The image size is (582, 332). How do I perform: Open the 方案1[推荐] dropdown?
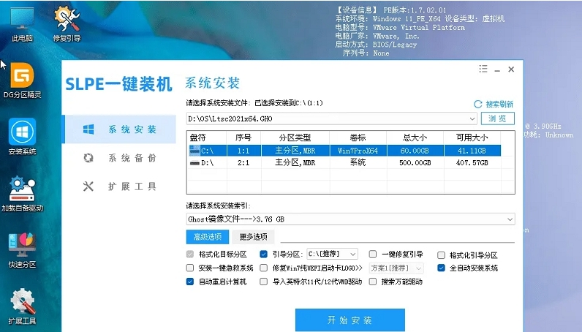tap(396, 268)
